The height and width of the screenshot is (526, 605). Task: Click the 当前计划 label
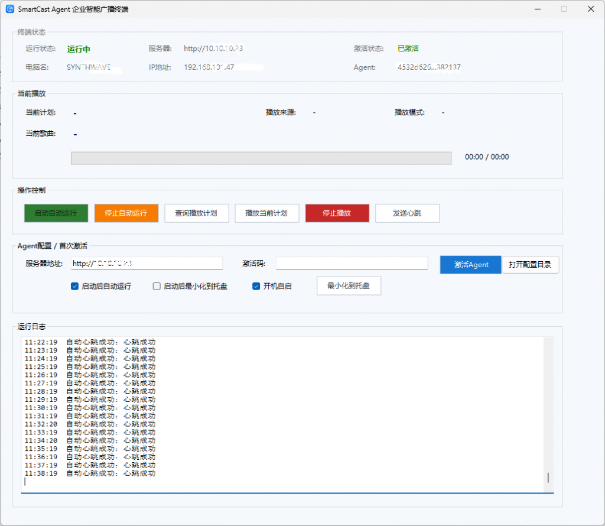(41, 112)
